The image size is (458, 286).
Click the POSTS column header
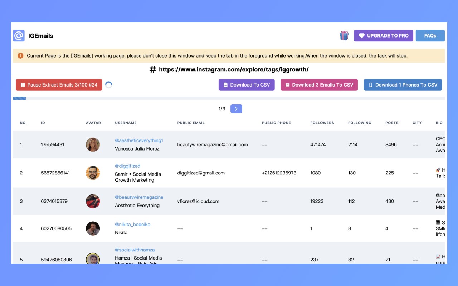click(392, 123)
